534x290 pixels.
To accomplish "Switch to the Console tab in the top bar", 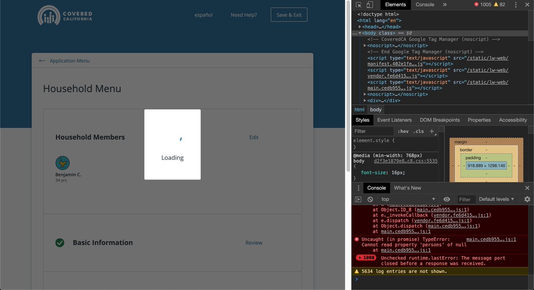I will point(425,4).
